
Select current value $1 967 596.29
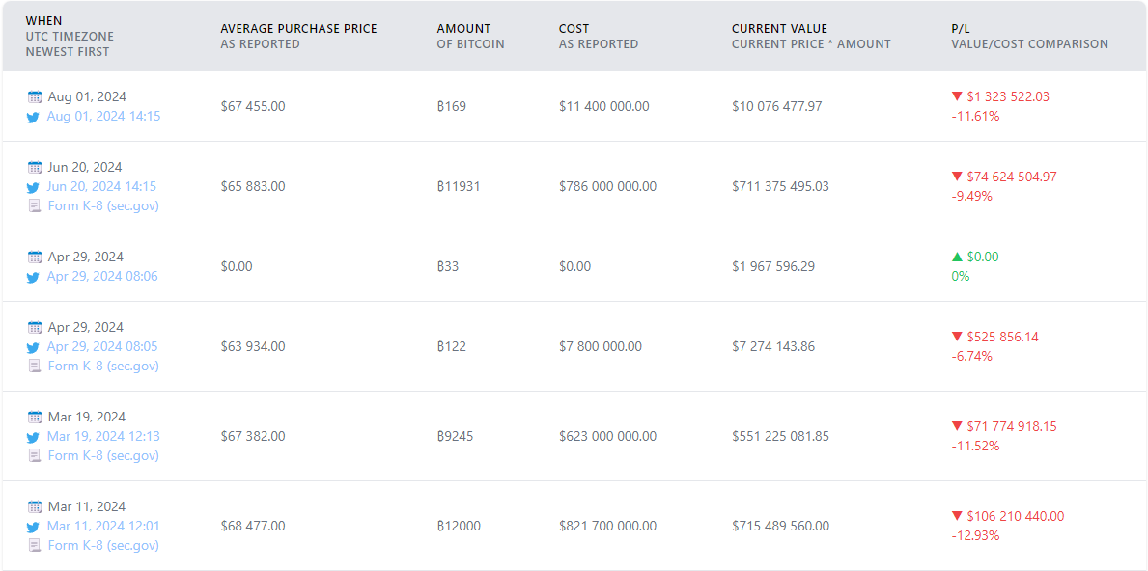click(773, 267)
